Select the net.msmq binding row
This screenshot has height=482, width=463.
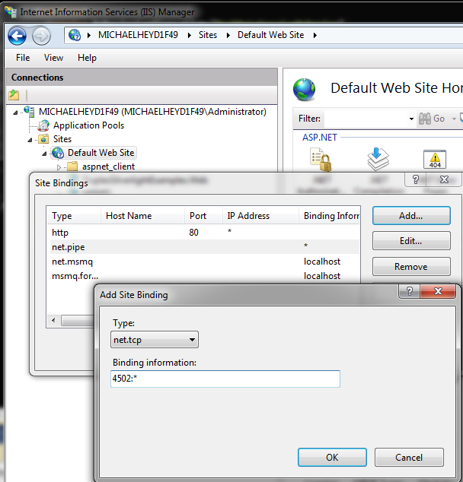[203, 262]
